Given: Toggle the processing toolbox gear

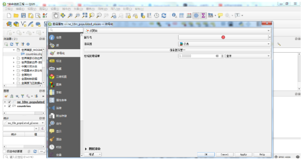Looking at the screenshot, I should click(196, 16).
